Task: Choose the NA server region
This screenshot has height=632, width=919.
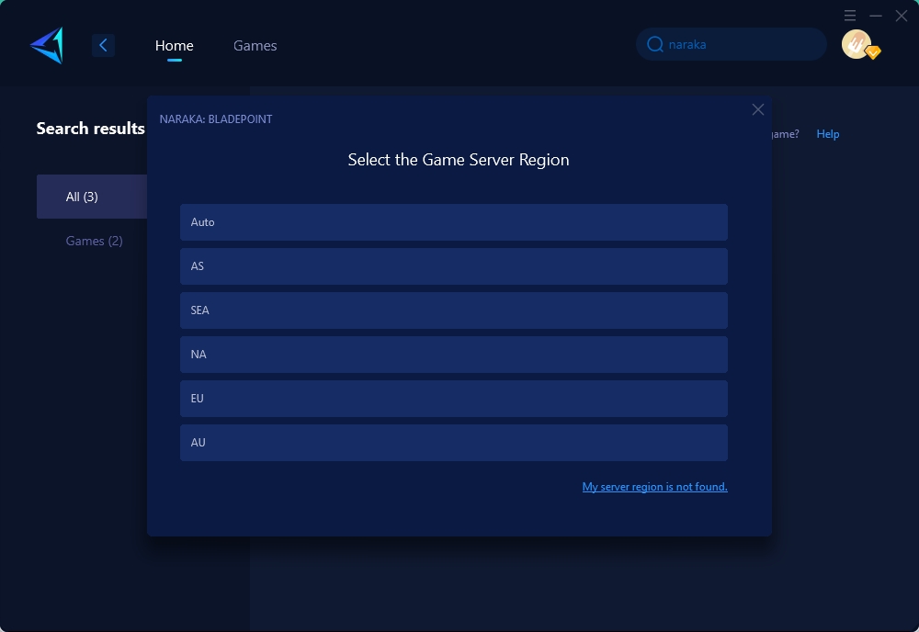Action: [x=454, y=355]
